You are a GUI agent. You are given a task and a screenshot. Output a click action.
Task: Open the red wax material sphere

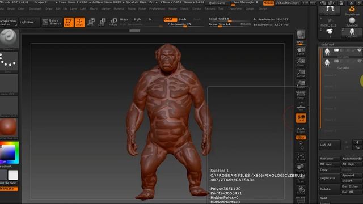tap(9, 129)
